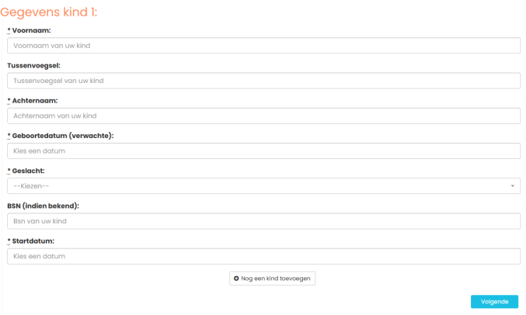
Task: Click the Bsn van uw kind field
Action: tap(263, 221)
